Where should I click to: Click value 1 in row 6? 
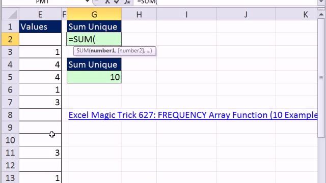pos(40,89)
